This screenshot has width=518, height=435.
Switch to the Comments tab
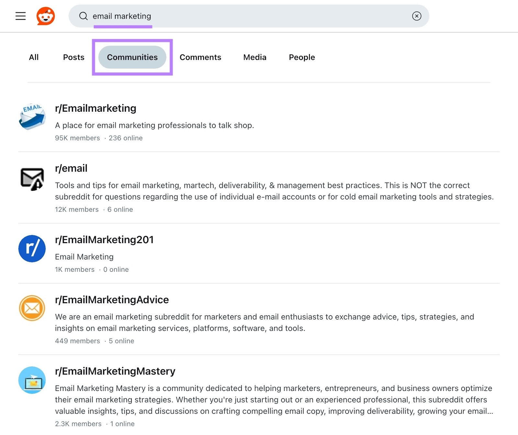pos(200,57)
